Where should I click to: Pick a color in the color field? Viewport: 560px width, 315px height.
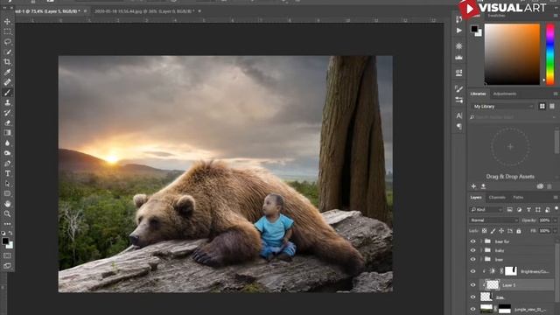512,54
